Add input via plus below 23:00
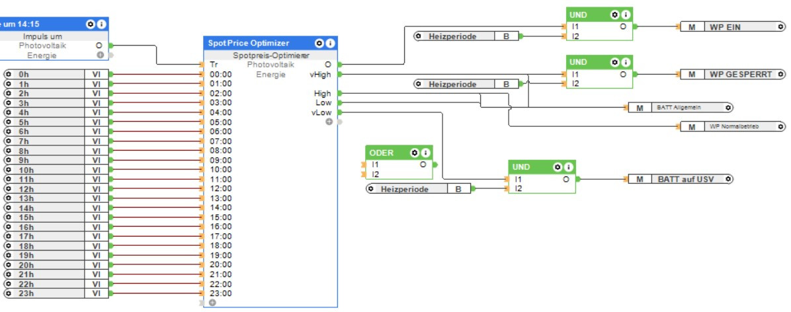The image size is (791, 312). pyautogui.click(x=212, y=303)
